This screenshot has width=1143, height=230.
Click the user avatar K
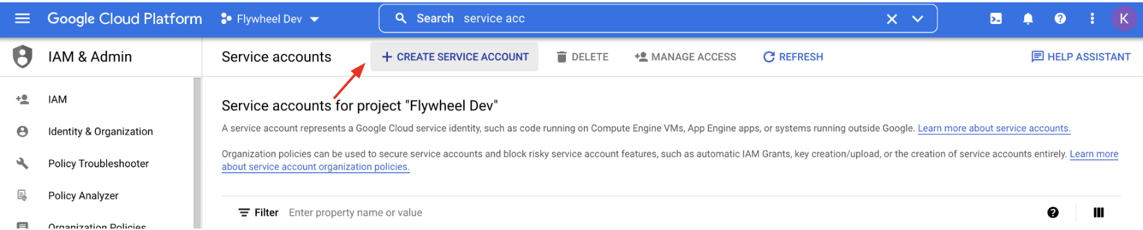[1124, 18]
